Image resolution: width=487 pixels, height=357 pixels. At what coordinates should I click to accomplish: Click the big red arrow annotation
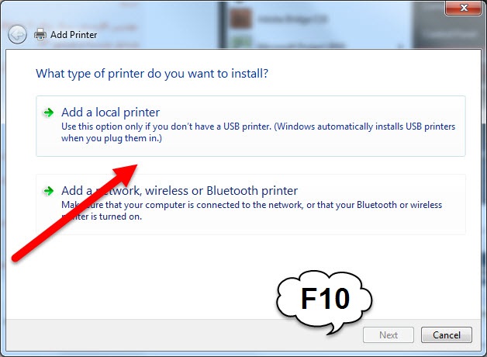coord(74,213)
